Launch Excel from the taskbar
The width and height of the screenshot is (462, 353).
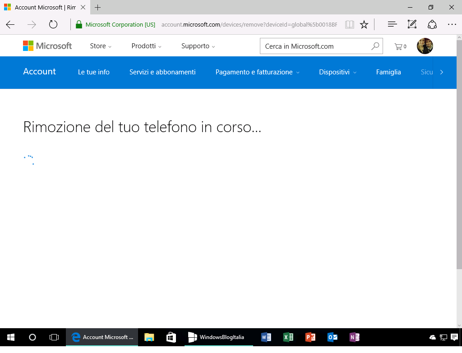click(288, 337)
